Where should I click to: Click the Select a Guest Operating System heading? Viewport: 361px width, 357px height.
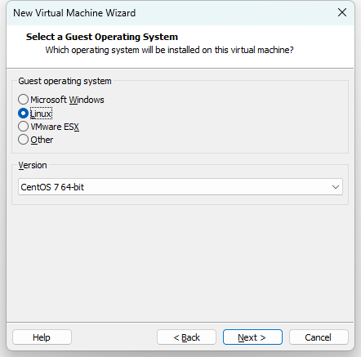(102, 37)
